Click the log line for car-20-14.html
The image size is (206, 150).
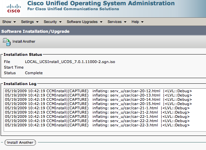click(x=98, y=99)
